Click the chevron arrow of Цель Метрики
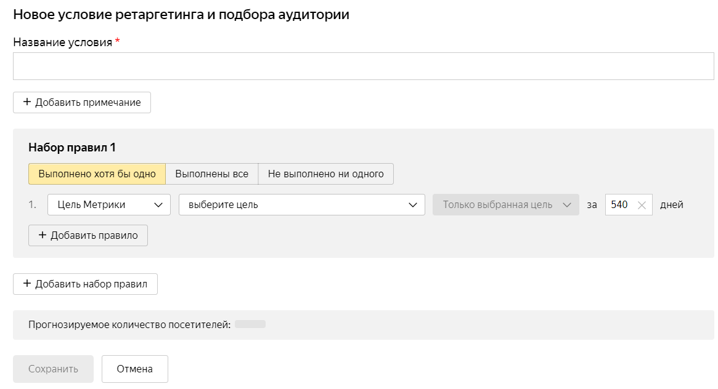Viewport: 718px width, 389px height. [x=158, y=205]
